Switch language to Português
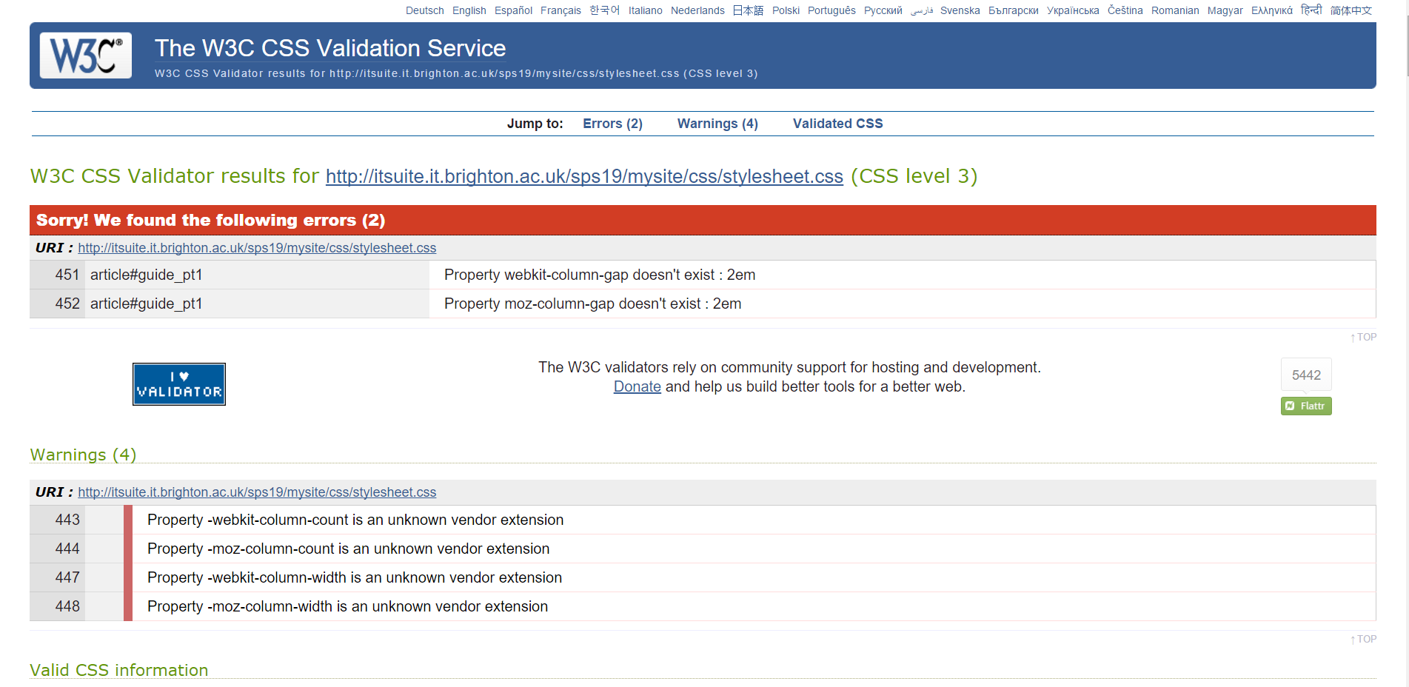The width and height of the screenshot is (1409, 687). pyautogui.click(x=831, y=10)
